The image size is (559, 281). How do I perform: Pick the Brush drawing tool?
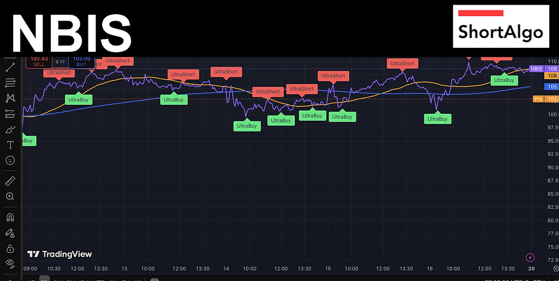(x=10, y=130)
